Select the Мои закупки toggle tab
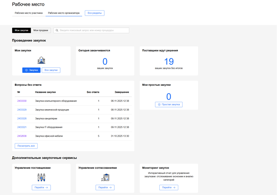This screenshot has width=277, height=195. (x=22, y=31)
